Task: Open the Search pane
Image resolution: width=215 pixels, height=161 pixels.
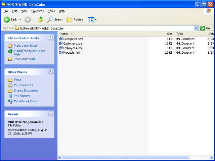Action: tap(55, 19)
